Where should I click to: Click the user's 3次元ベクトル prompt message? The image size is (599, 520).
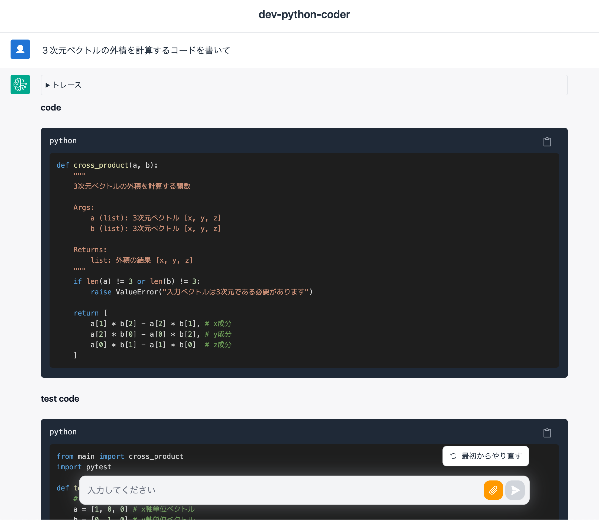coord(136,50)
